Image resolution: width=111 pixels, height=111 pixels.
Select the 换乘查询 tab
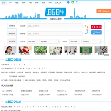click(12, 26)
